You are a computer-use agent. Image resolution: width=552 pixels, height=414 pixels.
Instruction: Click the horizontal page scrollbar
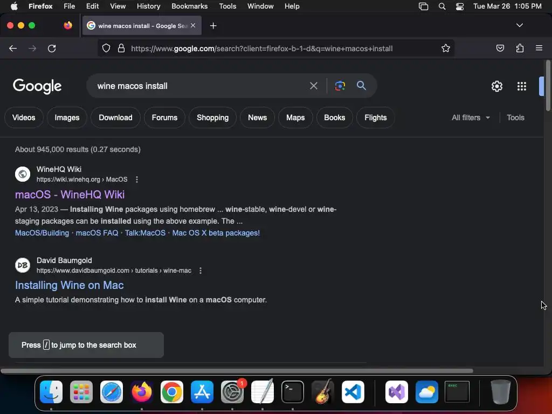coord(237,371)
